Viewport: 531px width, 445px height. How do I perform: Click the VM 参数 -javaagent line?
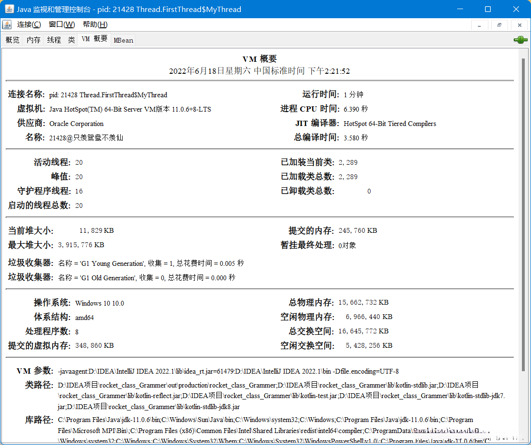[x=228, y=371]
